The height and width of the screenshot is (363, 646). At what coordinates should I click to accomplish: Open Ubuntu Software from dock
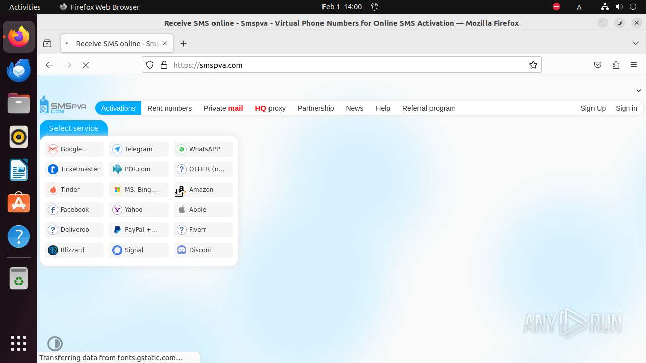click(x=19, y=203)
